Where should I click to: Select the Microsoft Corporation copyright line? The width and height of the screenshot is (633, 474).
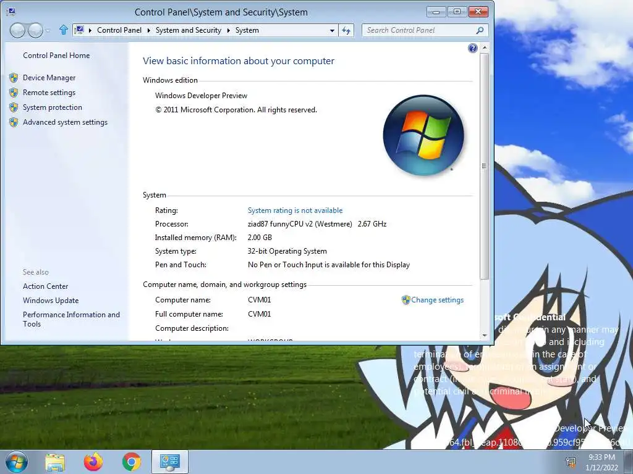click(236, 110)
